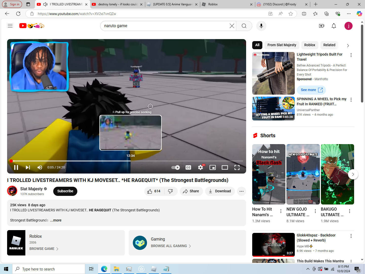Viewport: 365px width, 274px height.
Task: Open Edge settings and more menu
Action: pyautogui.click(x=349, y=14)
